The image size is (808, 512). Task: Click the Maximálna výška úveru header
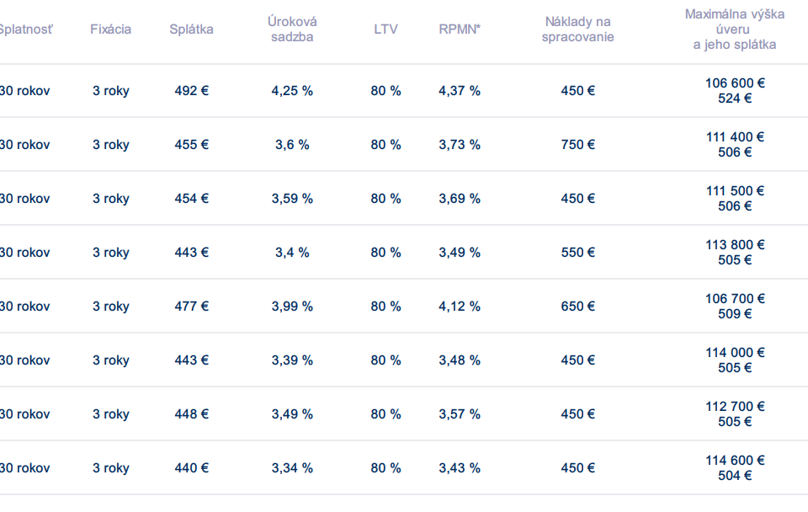tap(735, 29)
